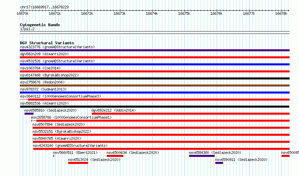Select the red nsv5940765 variant bar

pos(161,142)
